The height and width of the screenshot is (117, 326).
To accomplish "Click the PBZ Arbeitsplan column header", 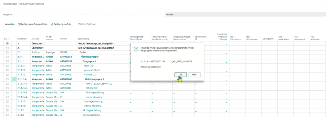I will pyautogui.click(x=315, y=38).
